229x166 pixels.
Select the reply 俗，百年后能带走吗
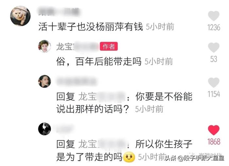click(x=99, y=61)
